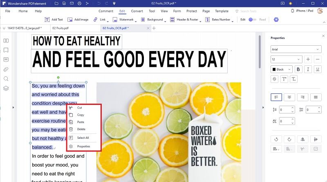327x182 pixels.
Task: Decrease font size with minus button
Action: (x=318, y=59)
